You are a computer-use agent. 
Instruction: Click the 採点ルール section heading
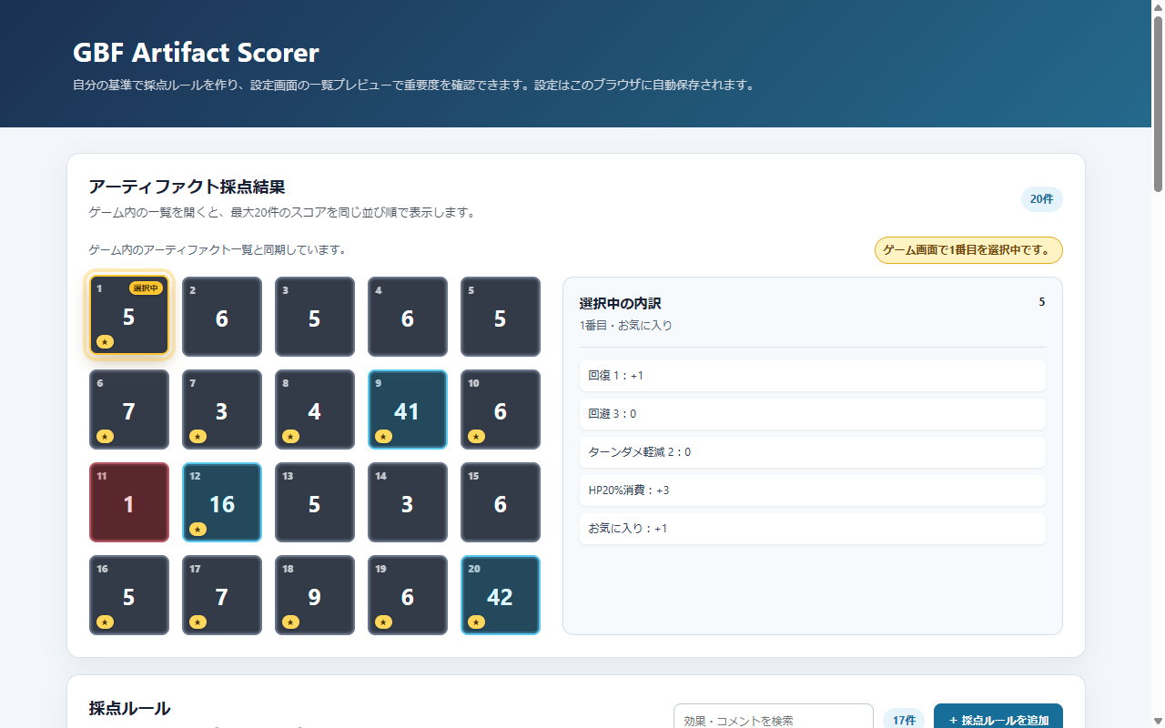point(129,708)
